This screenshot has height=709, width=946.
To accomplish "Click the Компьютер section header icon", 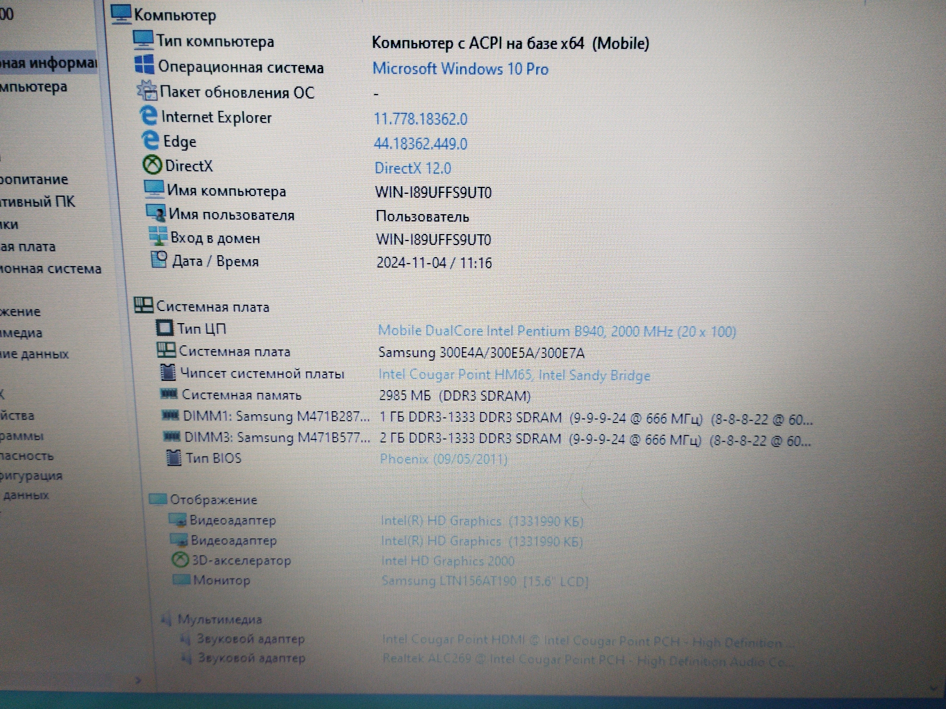I will pos(121,14).
